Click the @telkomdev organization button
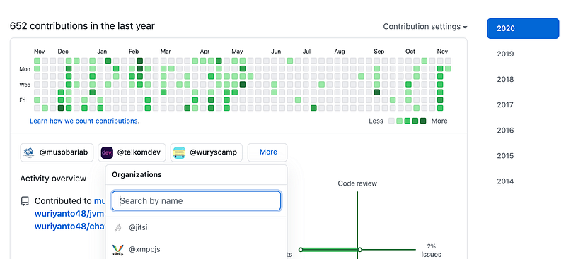The width and height of the screenshot is (566, 259). click(132, 152)
